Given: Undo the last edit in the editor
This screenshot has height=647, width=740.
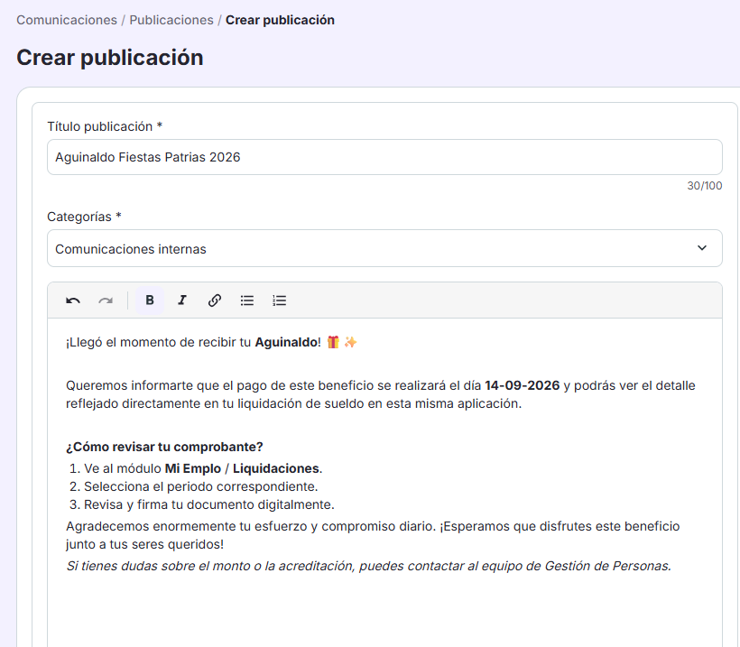Looking at the screenshot, I should [73, 300].
